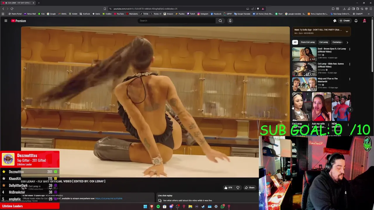Open Ninja and Tfue vs Matriarch thumbnail

[x=304, y=84]
